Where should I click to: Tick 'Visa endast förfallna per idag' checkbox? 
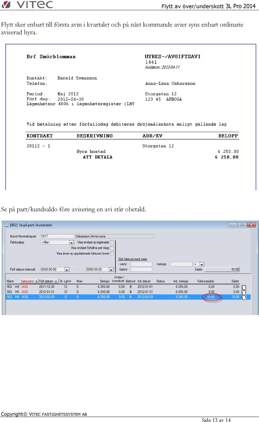(x=112, y=248)
